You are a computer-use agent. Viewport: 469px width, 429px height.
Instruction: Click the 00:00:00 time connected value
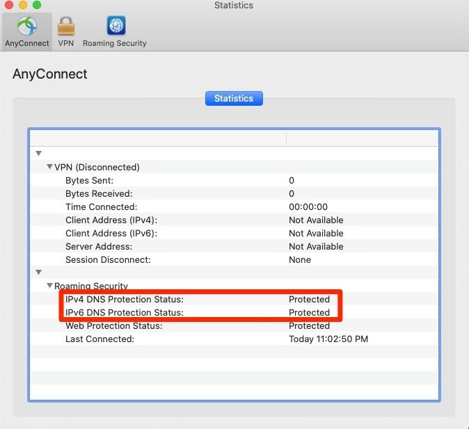point(308,207)
